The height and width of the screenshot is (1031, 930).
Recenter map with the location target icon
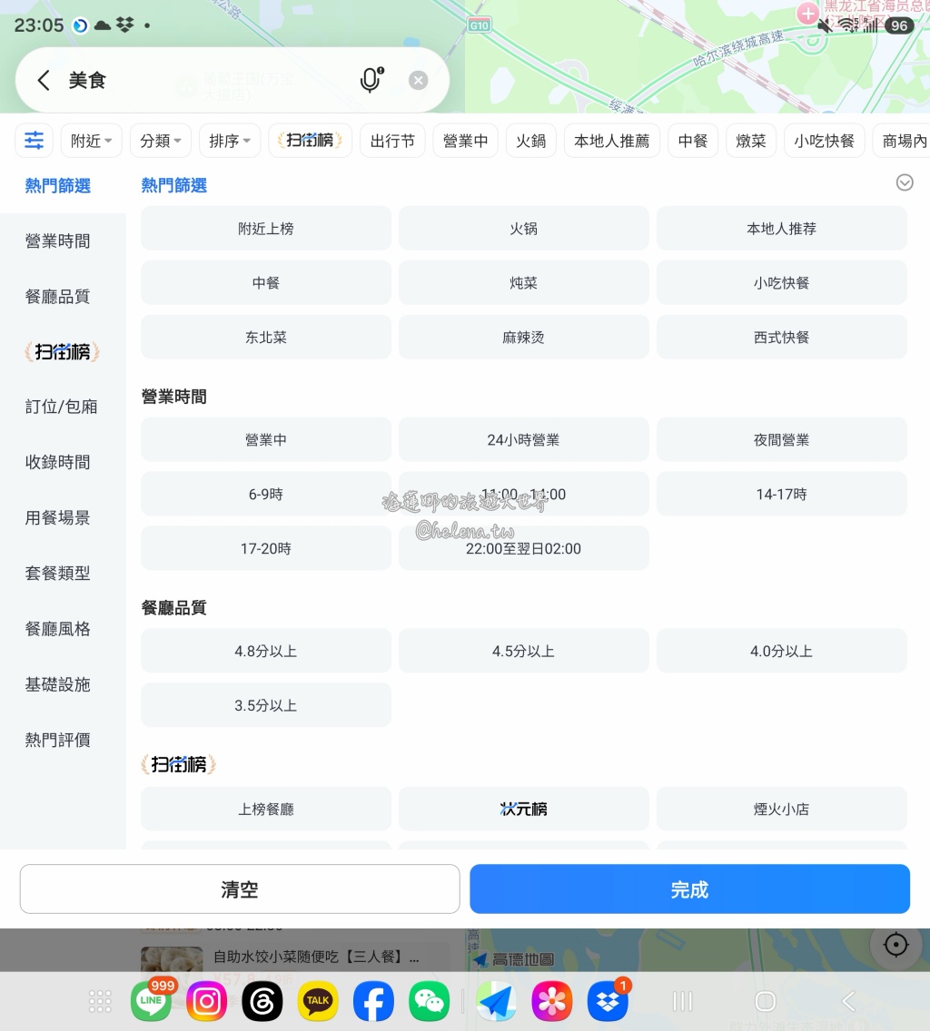pos(895,945)
